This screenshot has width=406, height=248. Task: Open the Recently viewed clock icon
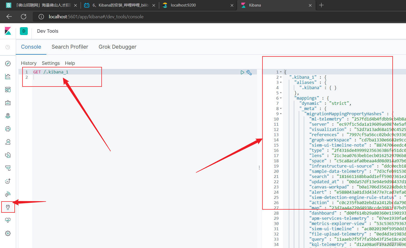(8, 47)
